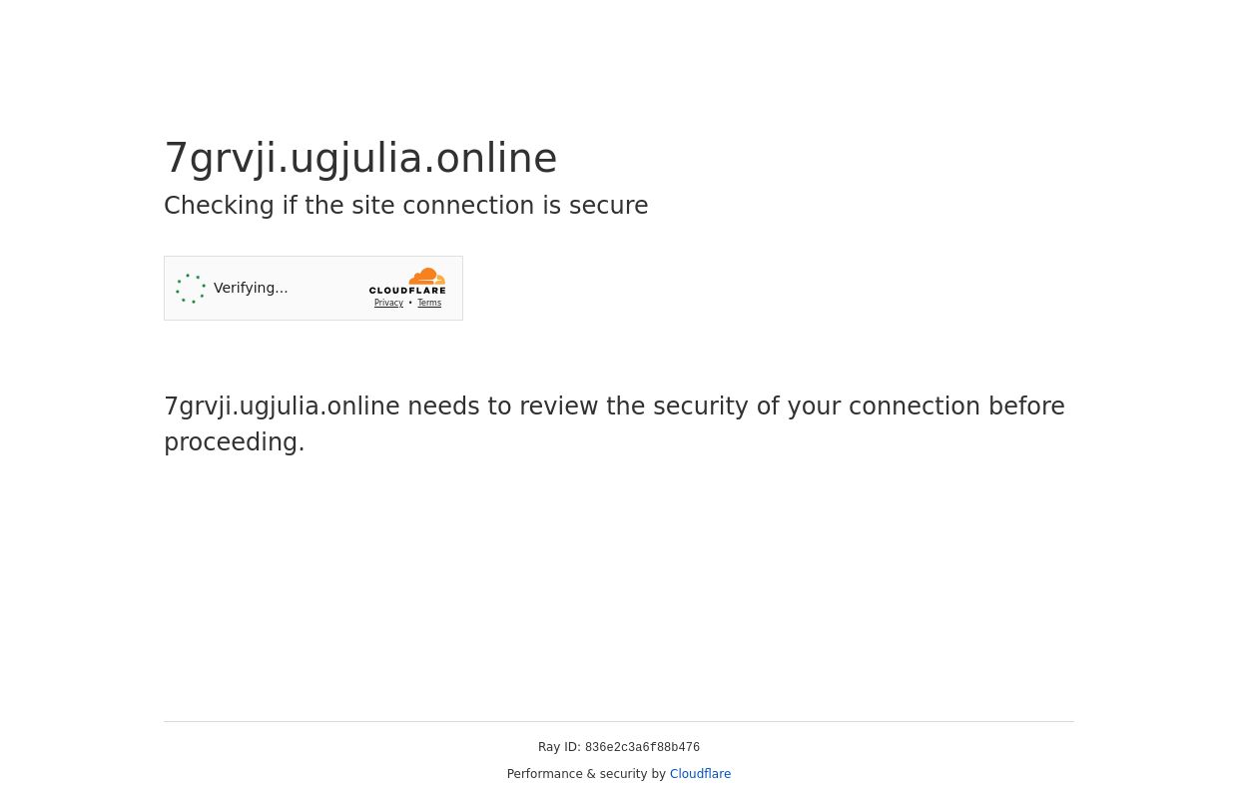Open the Terms link in widget
1238x799 pixels.
[429, 303]
